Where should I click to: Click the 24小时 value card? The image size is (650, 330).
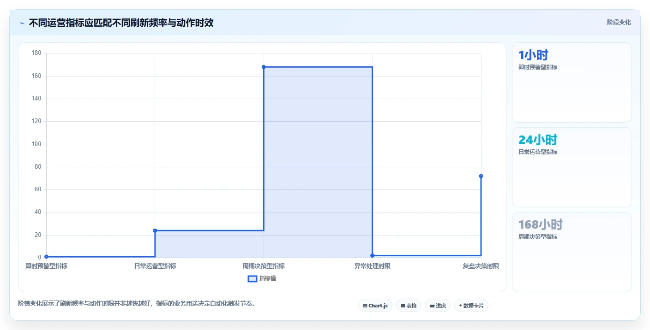point(572,167)
